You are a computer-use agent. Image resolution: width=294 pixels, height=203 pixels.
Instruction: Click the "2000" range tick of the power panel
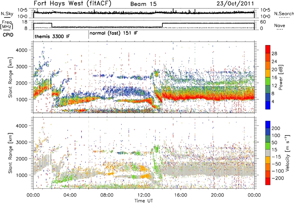tap(21, 83)
